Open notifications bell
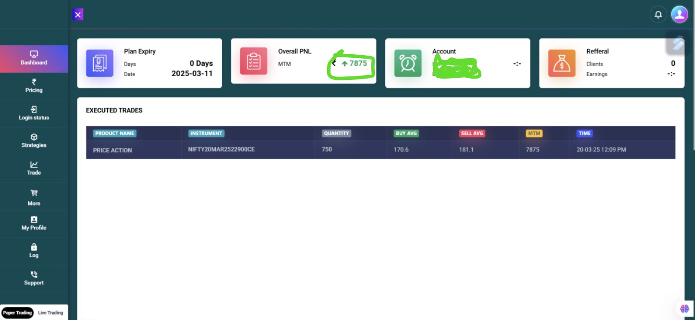 [x=658, y=15]
